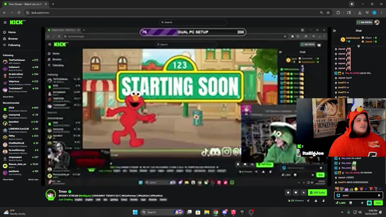Click the Get KICKs button
This screenshot has width=386, height=217.
[x=364, y=22]
